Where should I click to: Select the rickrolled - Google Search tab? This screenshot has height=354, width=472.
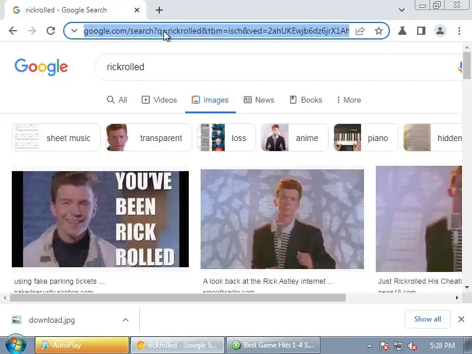click(75, 10)
